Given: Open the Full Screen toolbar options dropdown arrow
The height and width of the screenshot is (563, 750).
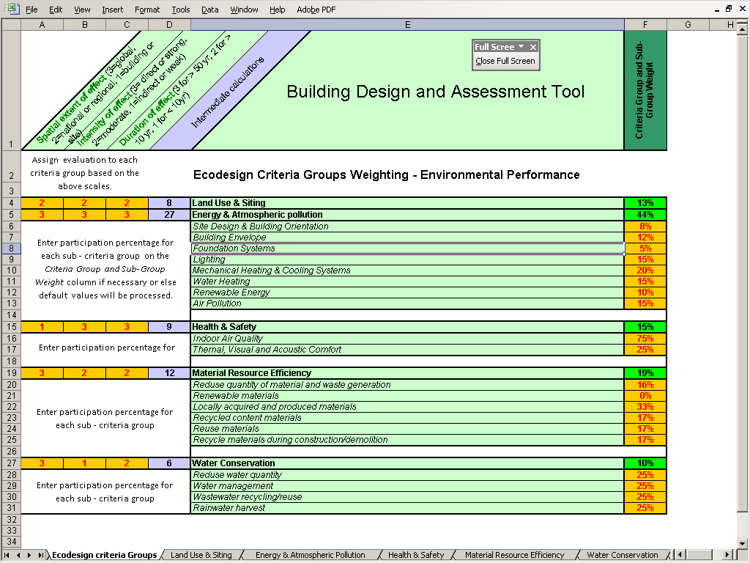Looking at the screenshot, I should [x=521, y=46].
